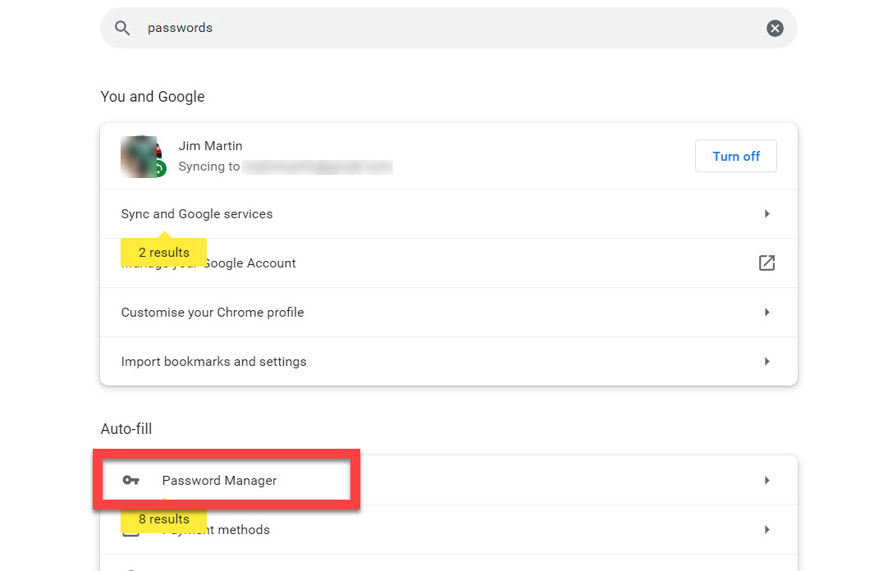Expand arrow in the Payment methods row
This screenshot has width=888, height=571.
click(x=767, y=530)
